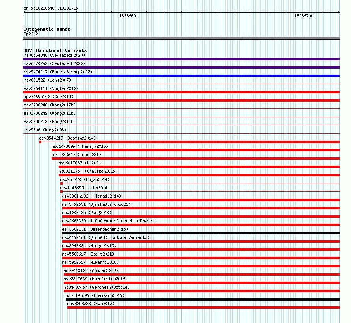Open nsv5912617 (Almarri2020) variant
This screenshot has height=323, width=351.
coord(90,262)
